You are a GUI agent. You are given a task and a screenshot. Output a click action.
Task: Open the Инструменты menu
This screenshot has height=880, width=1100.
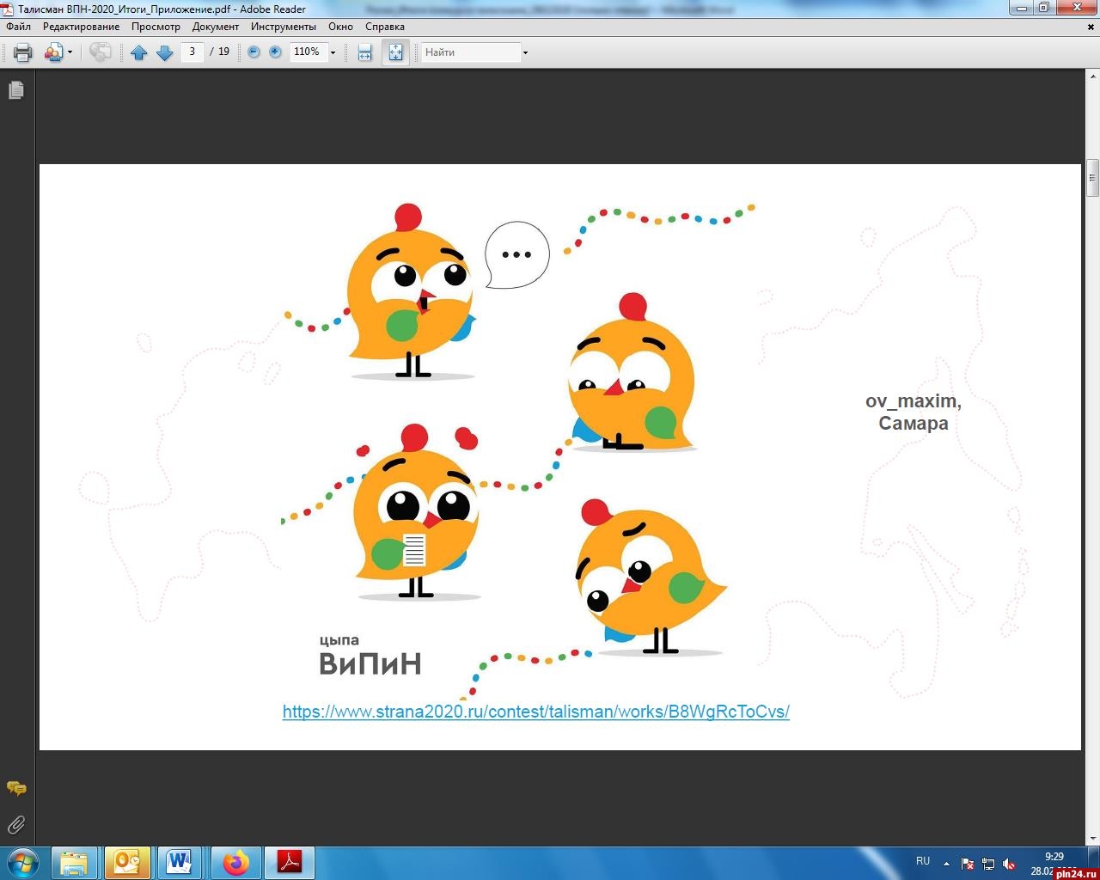[284, 27]
